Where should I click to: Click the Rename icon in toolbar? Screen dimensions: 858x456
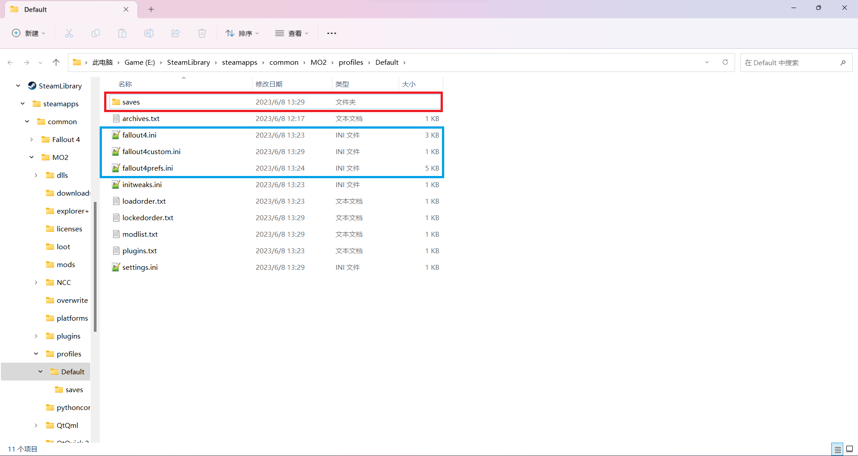(149, 33)
